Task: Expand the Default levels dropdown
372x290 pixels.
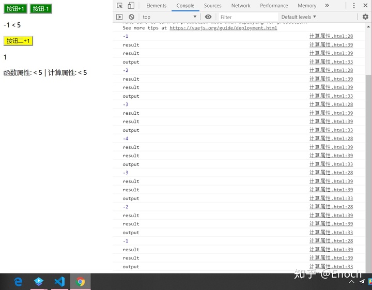Action: [299, 17]
